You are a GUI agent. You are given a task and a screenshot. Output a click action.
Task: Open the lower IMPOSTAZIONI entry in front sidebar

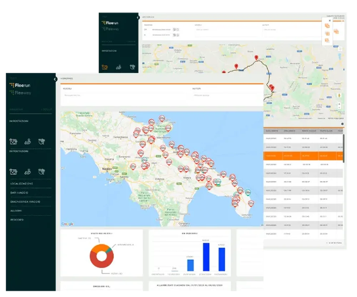[x=19, y=151]
